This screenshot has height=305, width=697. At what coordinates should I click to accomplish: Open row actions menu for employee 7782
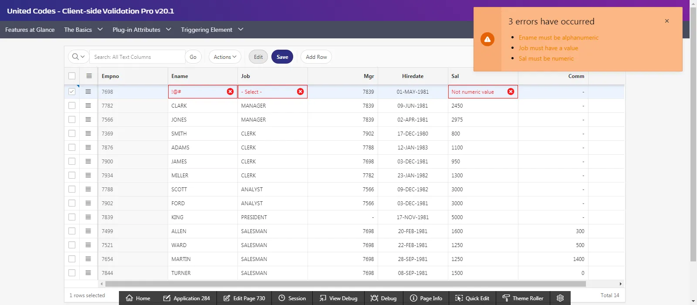click(x=88, y=105)
